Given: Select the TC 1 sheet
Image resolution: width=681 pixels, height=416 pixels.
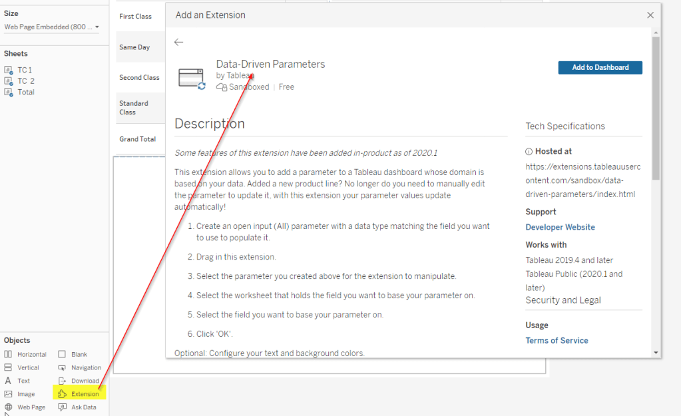Looking at the screenshot, I should coord(25,70).
